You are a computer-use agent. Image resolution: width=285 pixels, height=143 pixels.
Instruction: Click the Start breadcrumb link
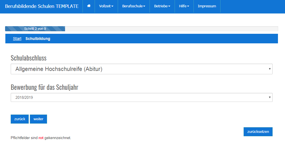click(x=17, y=39)
